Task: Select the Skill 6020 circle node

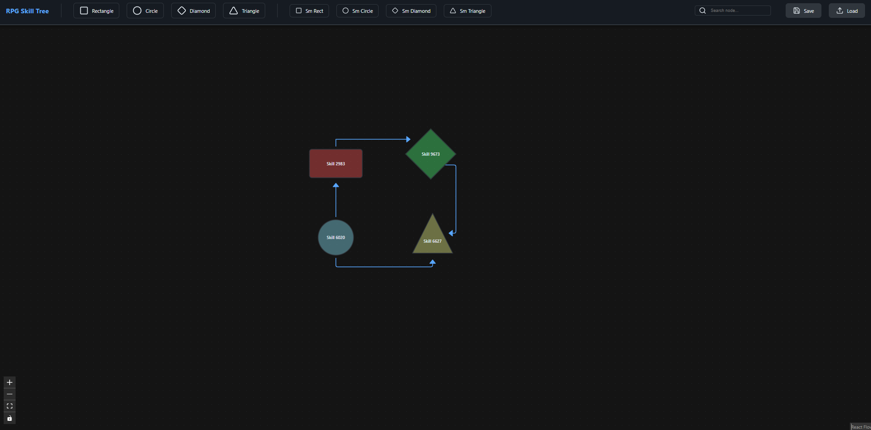Action: point(336,237)
